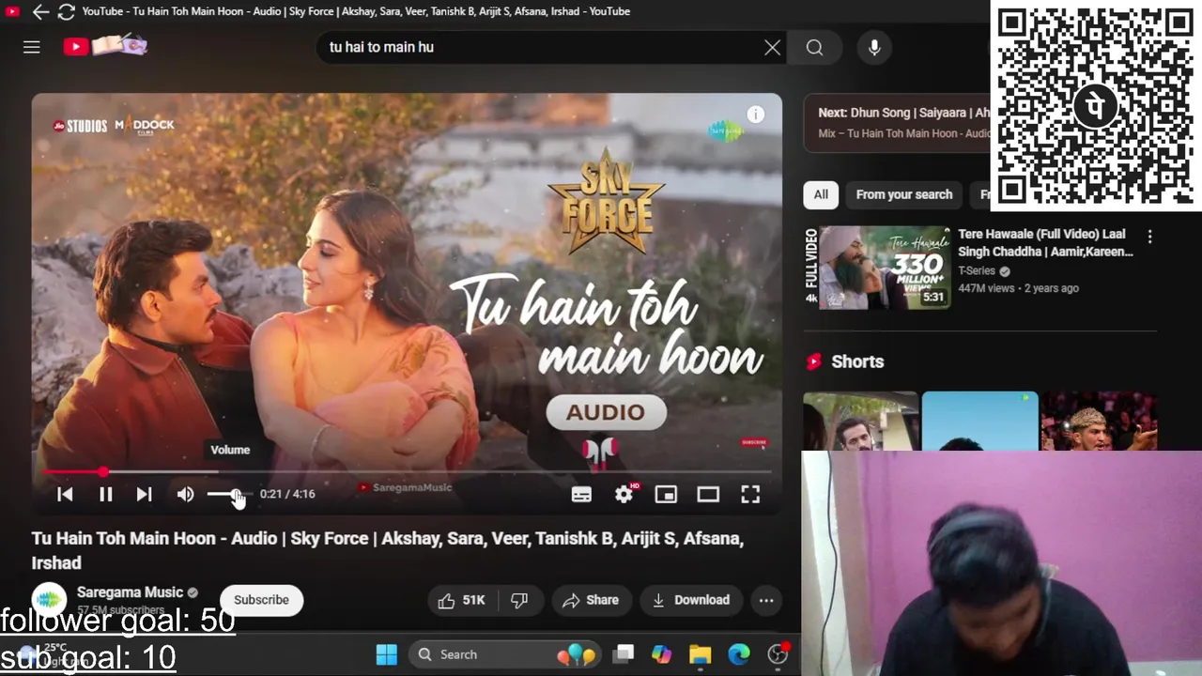This screenshot has height=676, width=1202.
Task: Click the SaregamaMusic watermark link in player
Action: (x=405, y=487)
